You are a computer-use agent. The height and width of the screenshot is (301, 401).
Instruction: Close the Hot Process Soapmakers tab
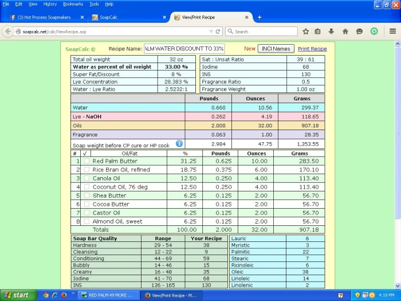click(x=82, y=17)
